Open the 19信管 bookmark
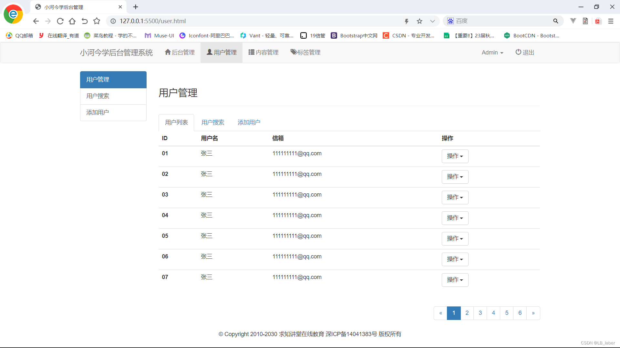This screenshot has width=620, height=348. click(313, 35)
